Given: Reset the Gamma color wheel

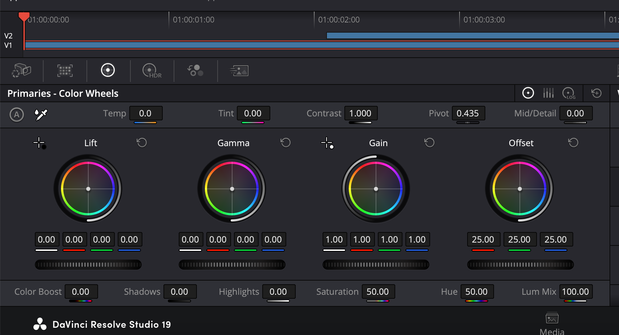Looking at the screenshot, I should pyautogui.click(x=286, y=142).
